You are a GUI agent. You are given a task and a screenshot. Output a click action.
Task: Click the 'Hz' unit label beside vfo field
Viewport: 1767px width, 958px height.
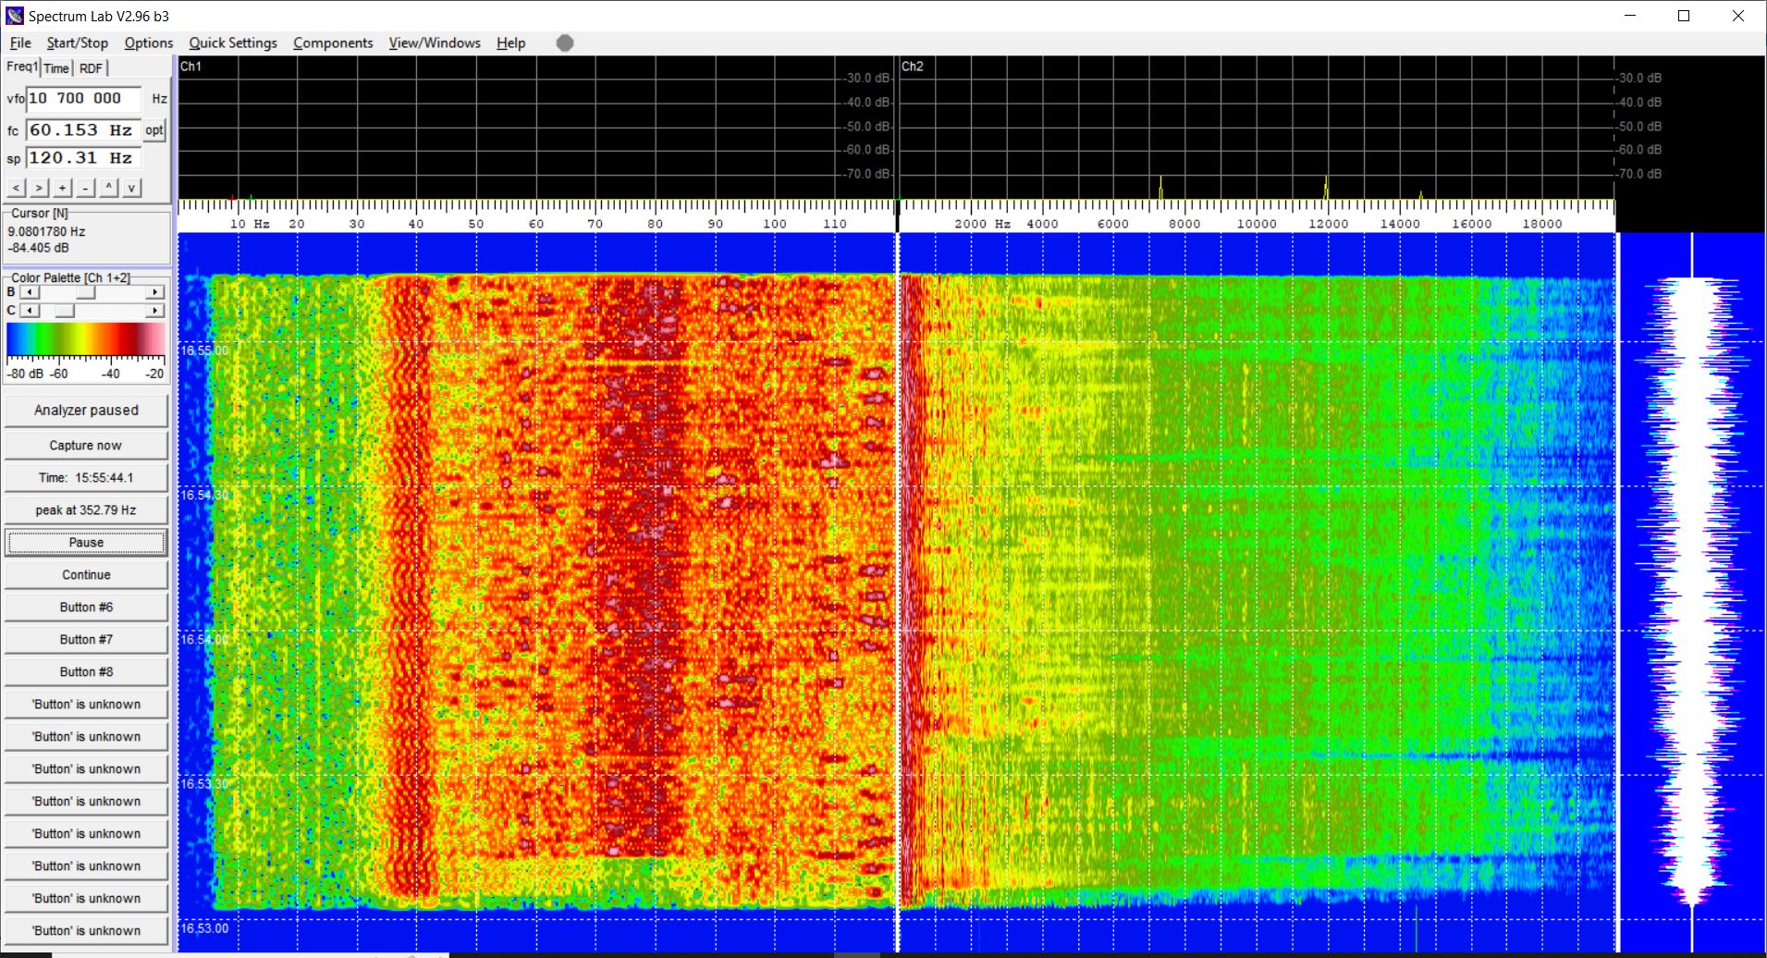coord(160,98)
